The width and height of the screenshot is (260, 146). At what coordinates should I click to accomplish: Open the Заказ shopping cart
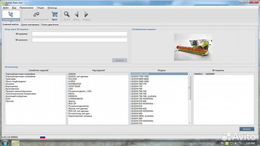coord(55,15)
